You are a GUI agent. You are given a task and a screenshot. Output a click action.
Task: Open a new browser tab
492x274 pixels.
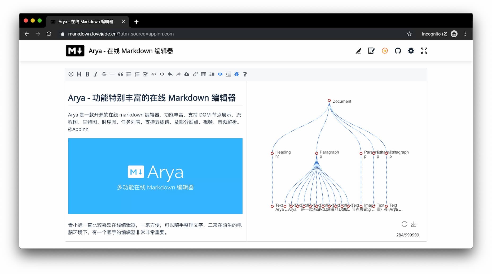coord(136,22)
